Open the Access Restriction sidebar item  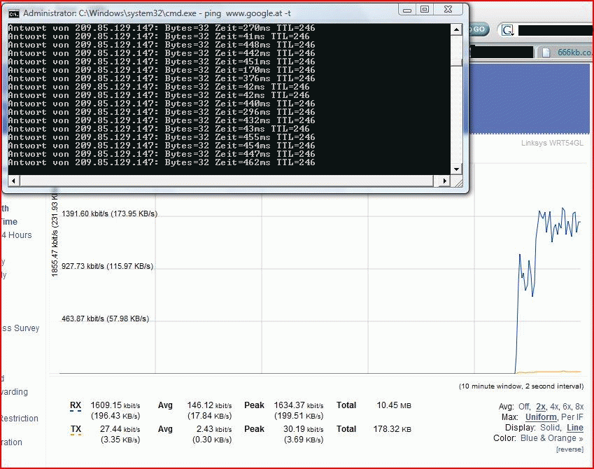click(19, 418)
